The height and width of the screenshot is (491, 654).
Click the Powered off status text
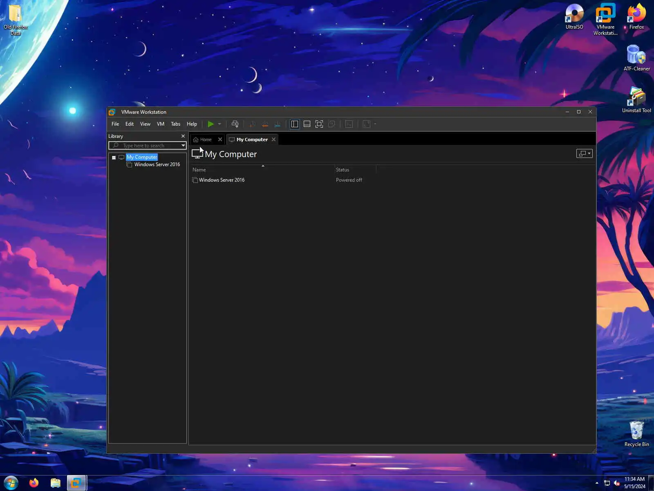coord(349,180)
